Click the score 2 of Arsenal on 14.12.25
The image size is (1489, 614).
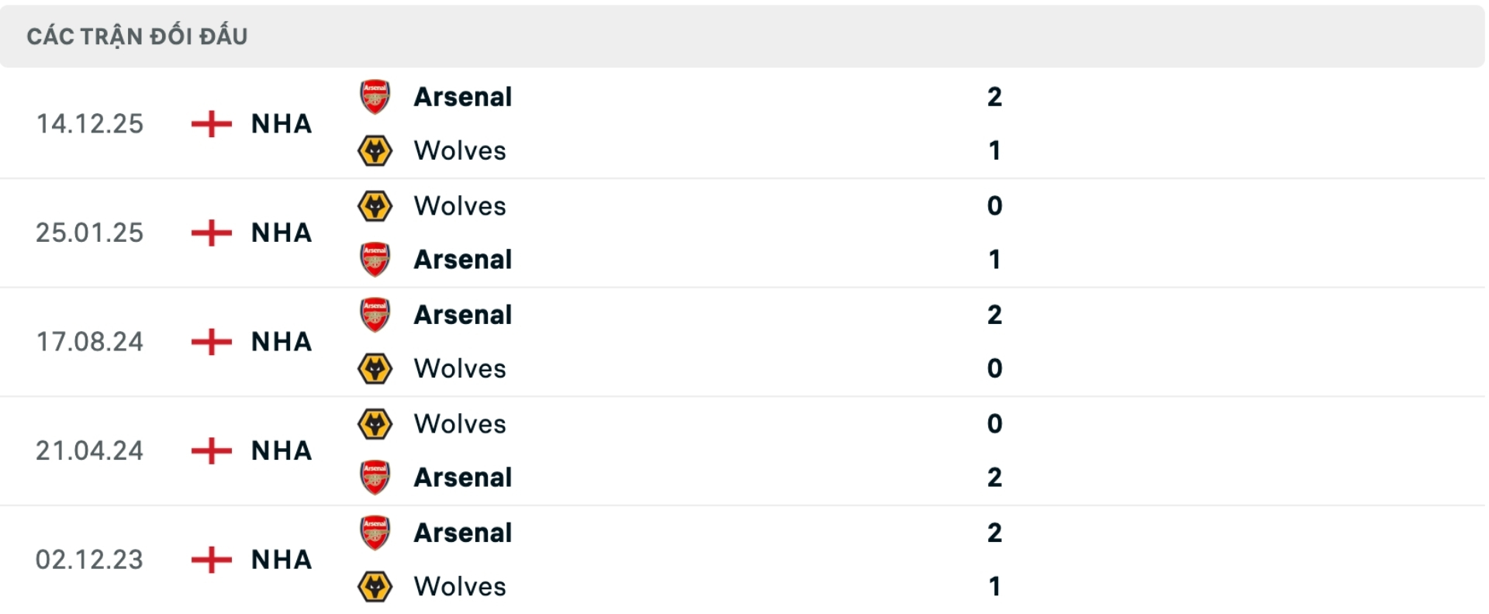coord(995,98)
